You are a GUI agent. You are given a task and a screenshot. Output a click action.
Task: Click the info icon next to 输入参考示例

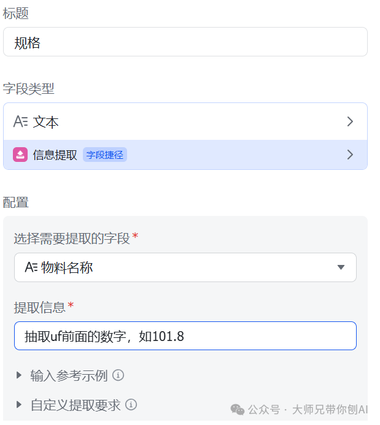[x=118, y=375]
